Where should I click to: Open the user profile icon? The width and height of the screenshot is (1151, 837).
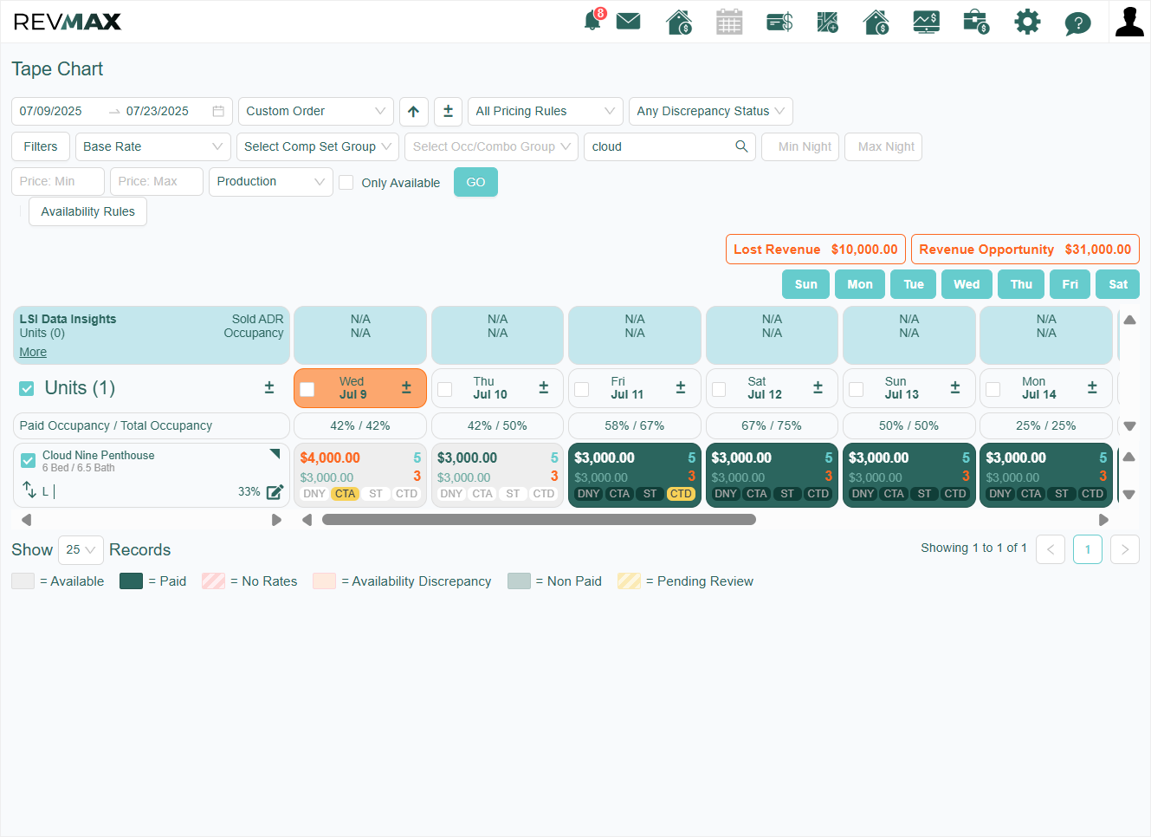point(1129,22)
